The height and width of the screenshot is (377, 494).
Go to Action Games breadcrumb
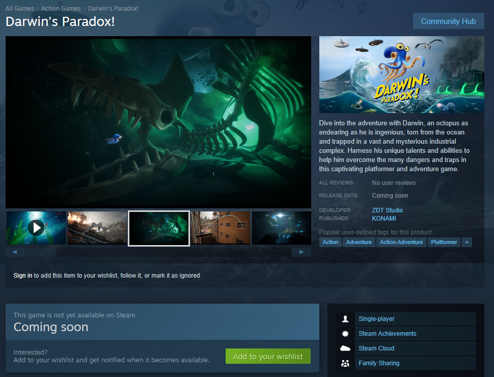[61, 9]
